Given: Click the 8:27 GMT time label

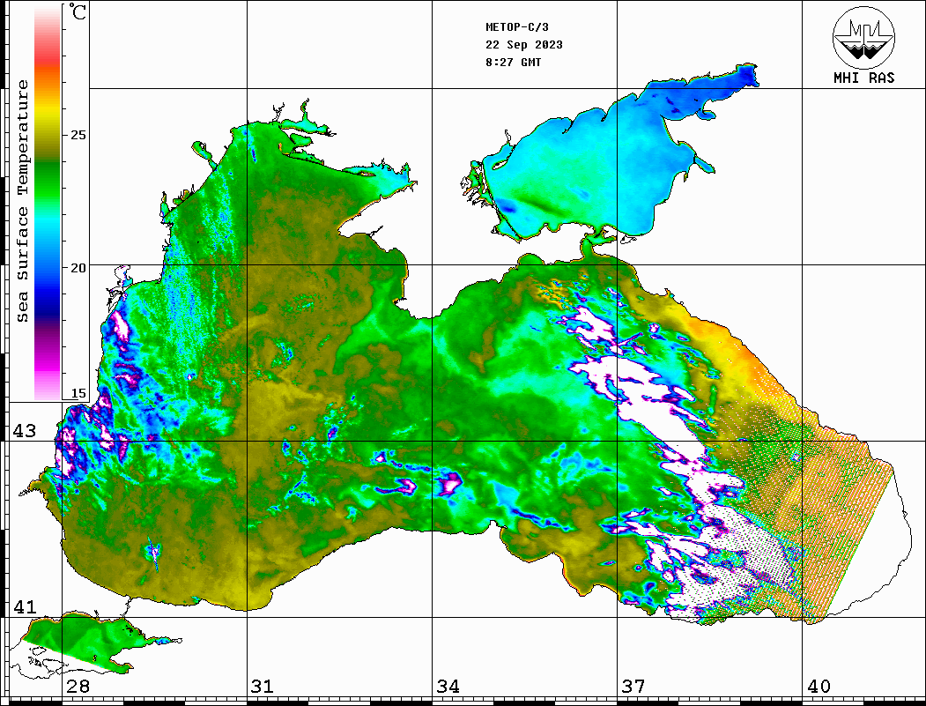Looking at the screenshot, I should coord(514,63).
